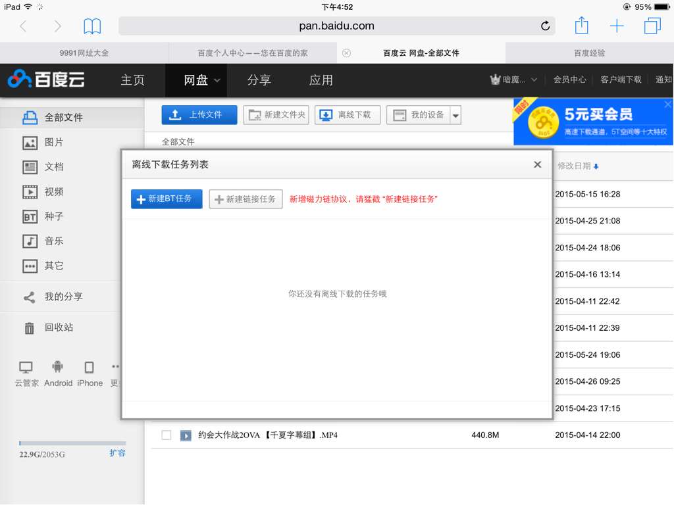Open the 回收站 recycle bin
Image resolution: width=674 pixels, height=505 pixels.
coord(59,327)
